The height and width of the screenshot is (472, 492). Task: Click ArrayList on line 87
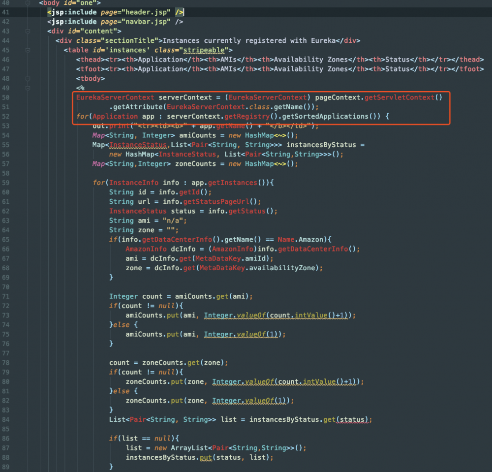click(x=189, y=448)
